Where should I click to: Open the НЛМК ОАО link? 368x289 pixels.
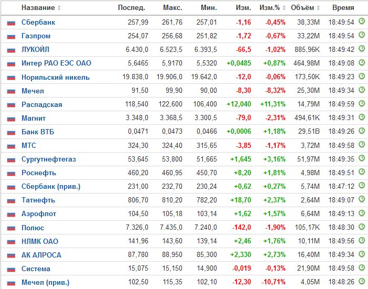pos(40,241)
